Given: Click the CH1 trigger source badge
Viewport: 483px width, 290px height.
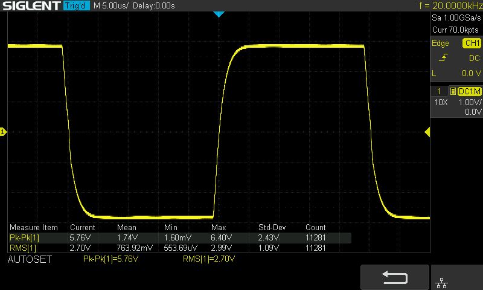Looking at the screenshot, I should point(472,43).
